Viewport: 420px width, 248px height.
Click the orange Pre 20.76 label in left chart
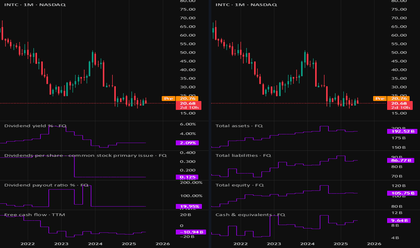(x=180, y=99)
